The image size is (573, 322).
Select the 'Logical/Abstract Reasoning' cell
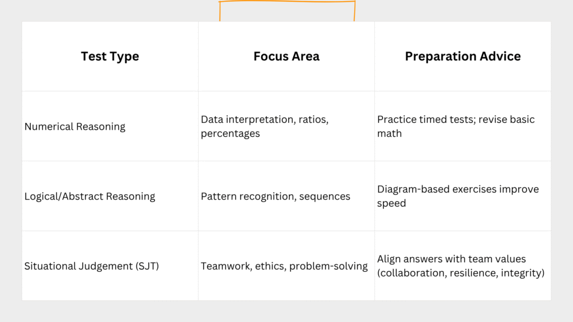pos(90,196)
